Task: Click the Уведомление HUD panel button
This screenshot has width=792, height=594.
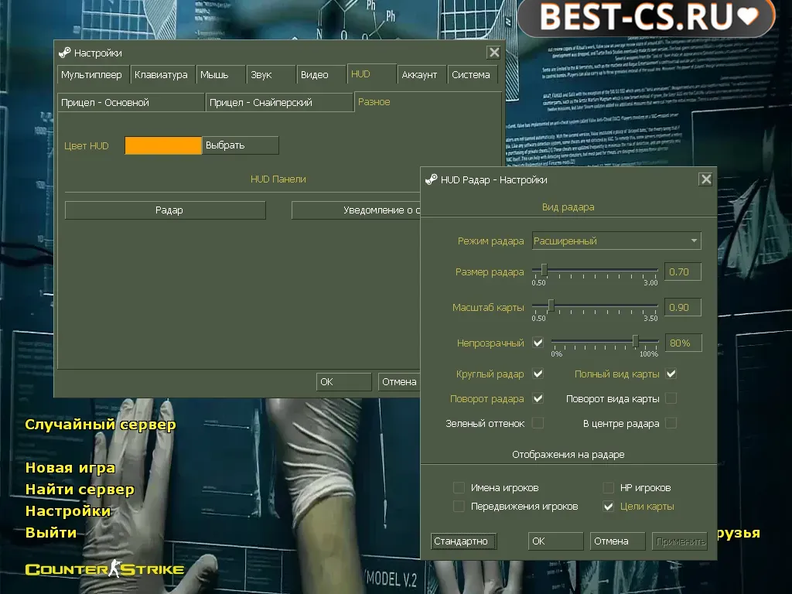Action: tap(356, 210)
